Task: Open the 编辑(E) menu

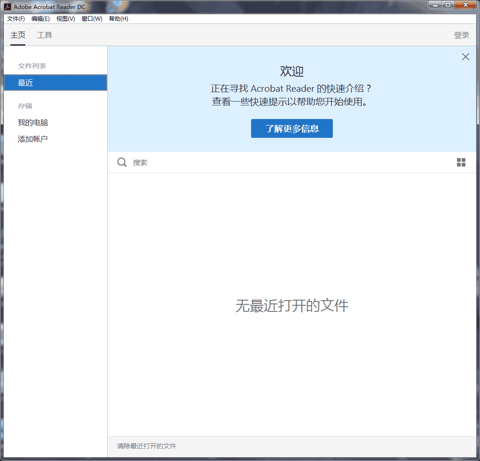Action: point(40,19)
